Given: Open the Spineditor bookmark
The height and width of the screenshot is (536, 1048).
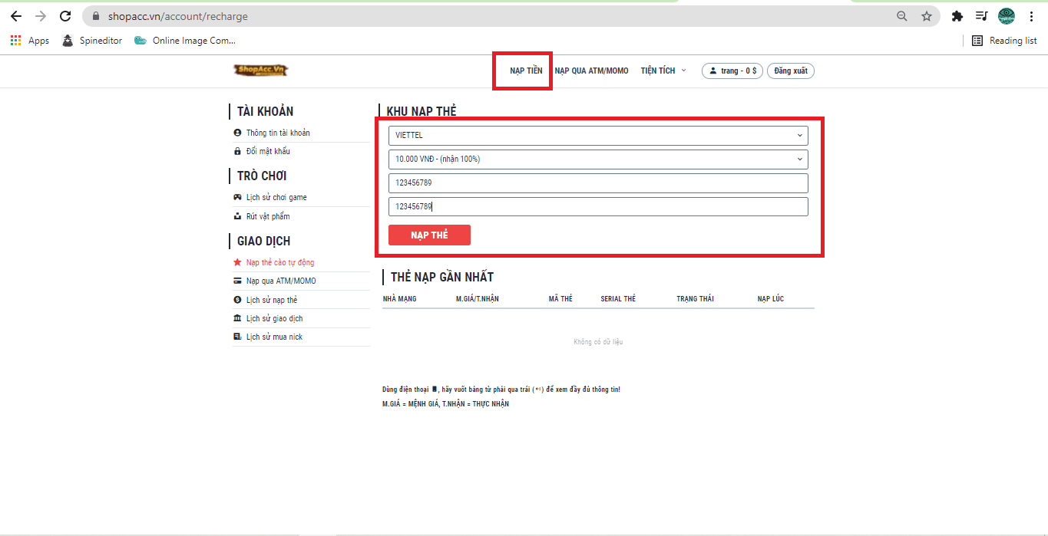Looking at the screenshot, I should click(92, 41).
